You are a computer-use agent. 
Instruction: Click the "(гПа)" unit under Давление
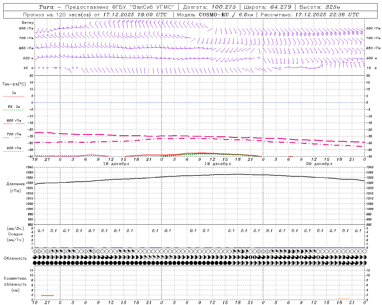[x=16, y=191]
